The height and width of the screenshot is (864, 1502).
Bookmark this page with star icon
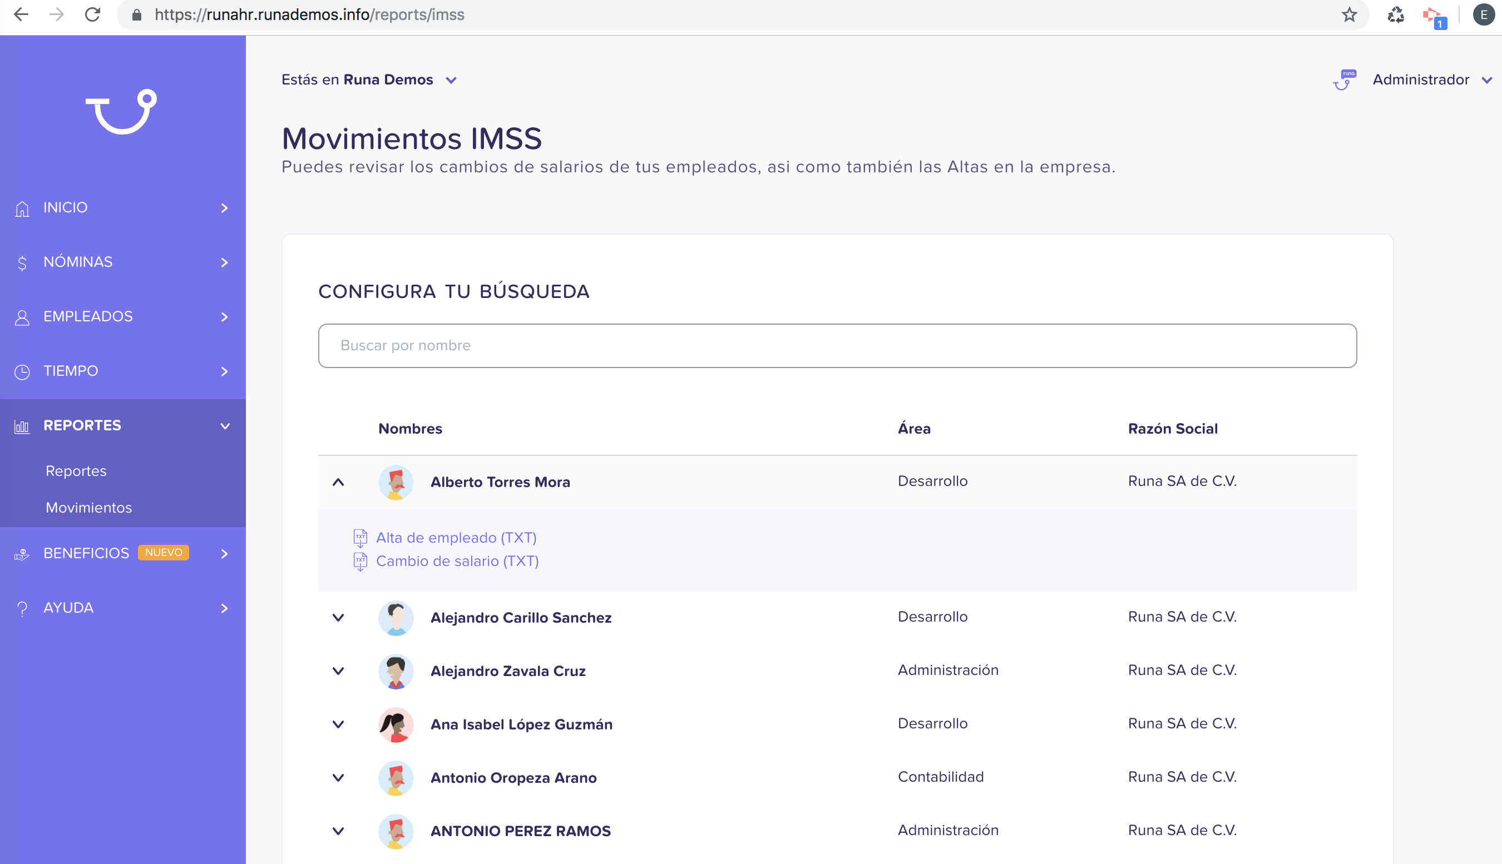(x=1349, y=15)
